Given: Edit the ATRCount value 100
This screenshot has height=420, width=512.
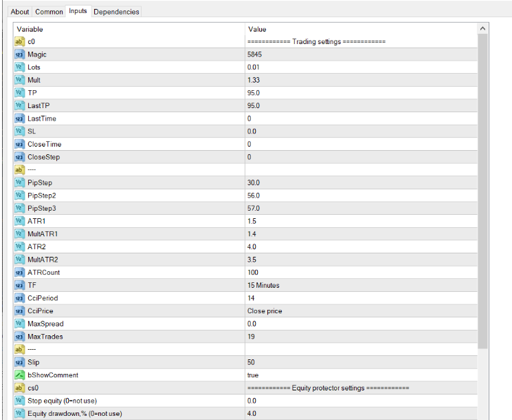Looking at the screenshot, I should [x=361, y=273].
